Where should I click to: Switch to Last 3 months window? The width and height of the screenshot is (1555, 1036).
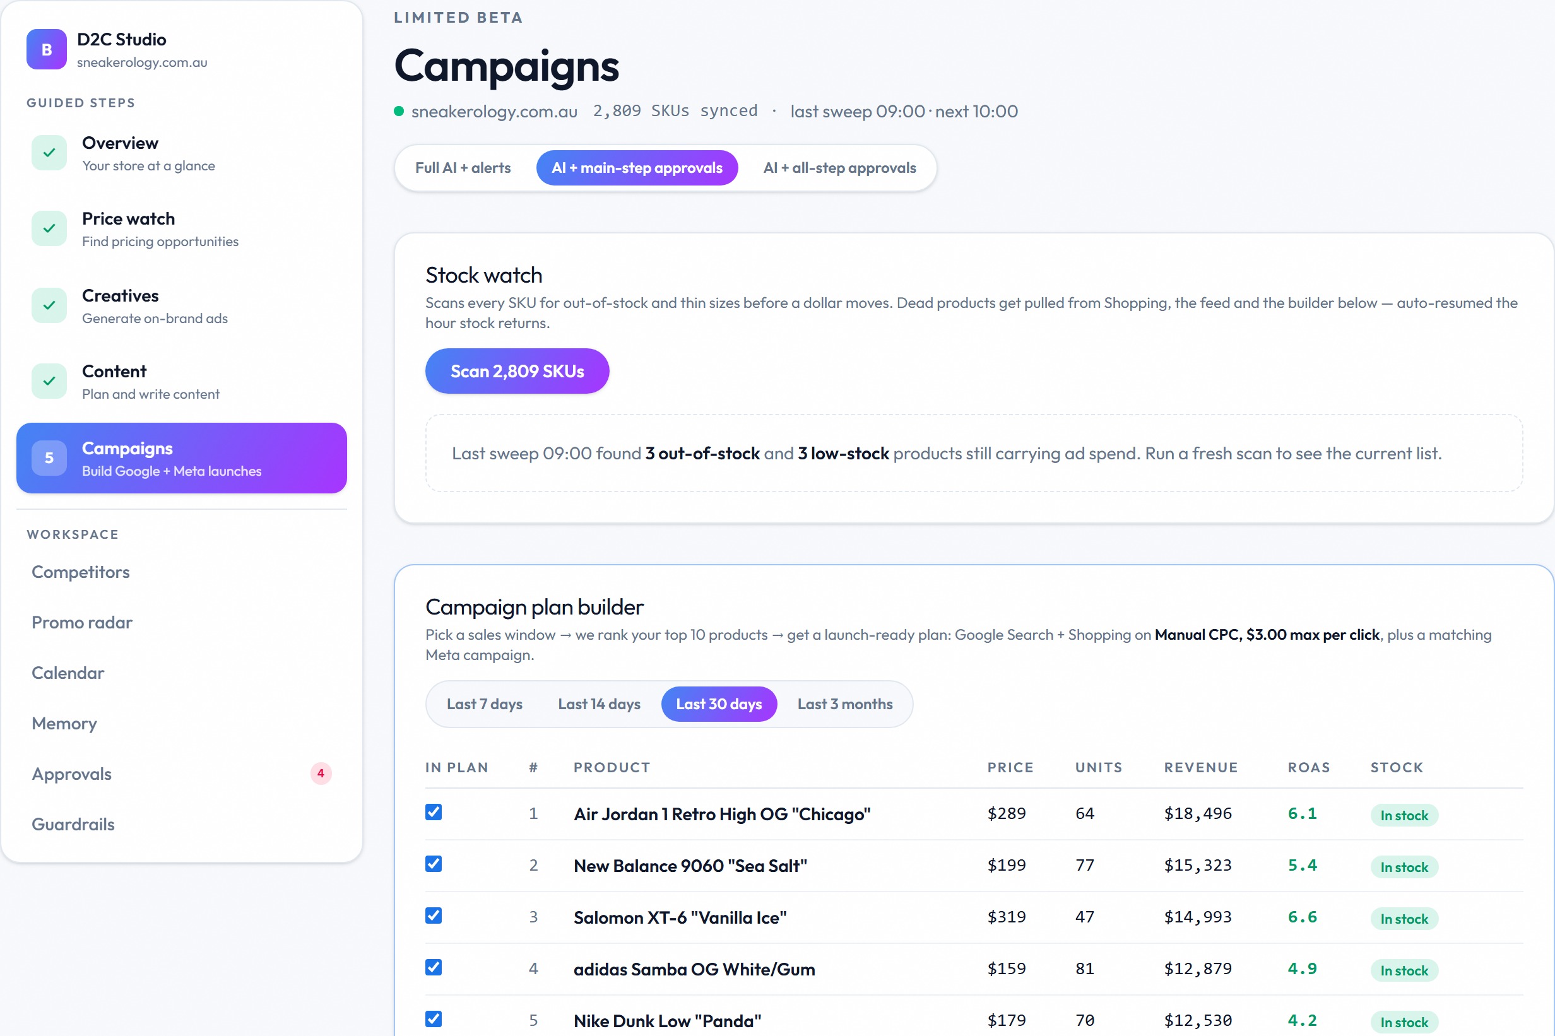click(x=844, y=704)
